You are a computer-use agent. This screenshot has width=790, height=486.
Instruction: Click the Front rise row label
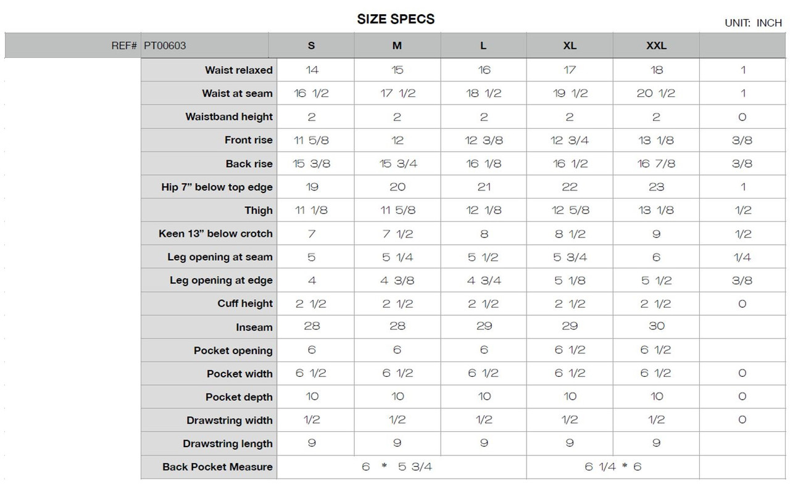[248, 141]
